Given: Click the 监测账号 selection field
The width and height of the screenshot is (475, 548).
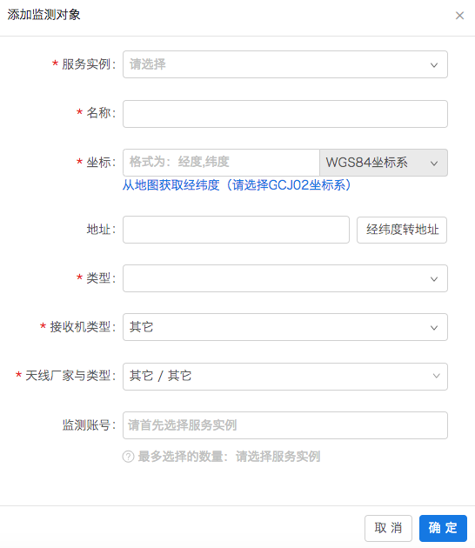Looking at the screenshot, I should pyautogui.click(x=284, y=425).
